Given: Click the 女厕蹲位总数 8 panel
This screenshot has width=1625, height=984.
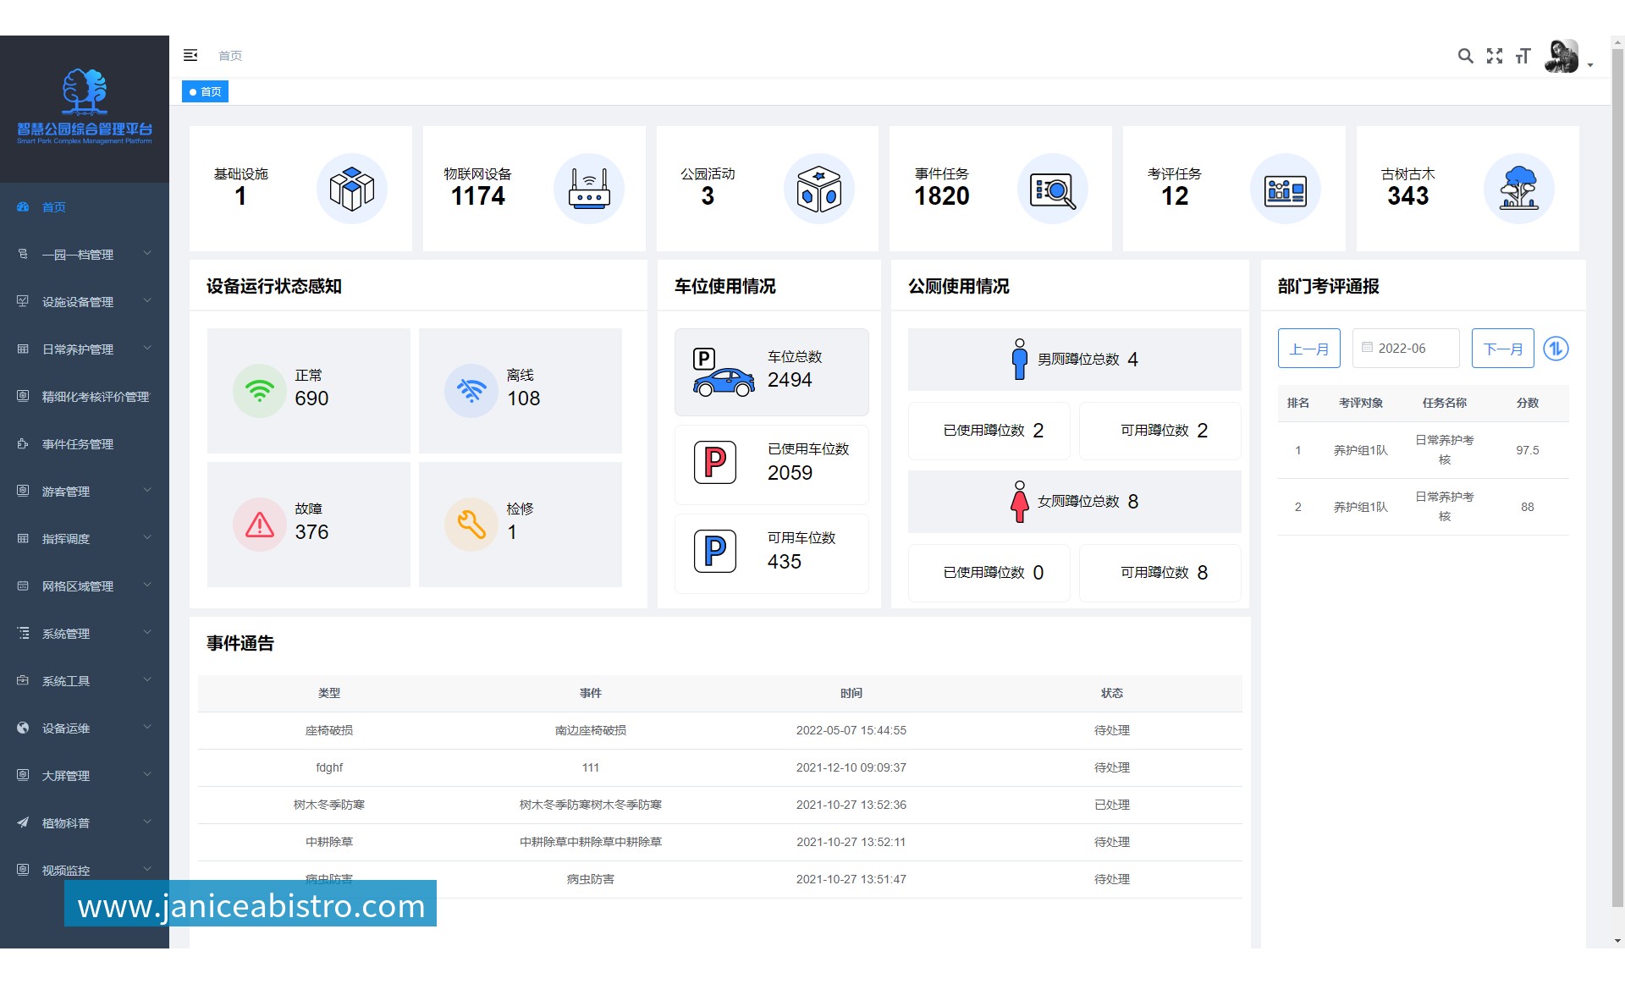Looking at the screenshot, I should (x=1075, y=502).
